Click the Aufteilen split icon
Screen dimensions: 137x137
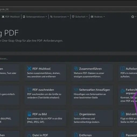point(123,68)
